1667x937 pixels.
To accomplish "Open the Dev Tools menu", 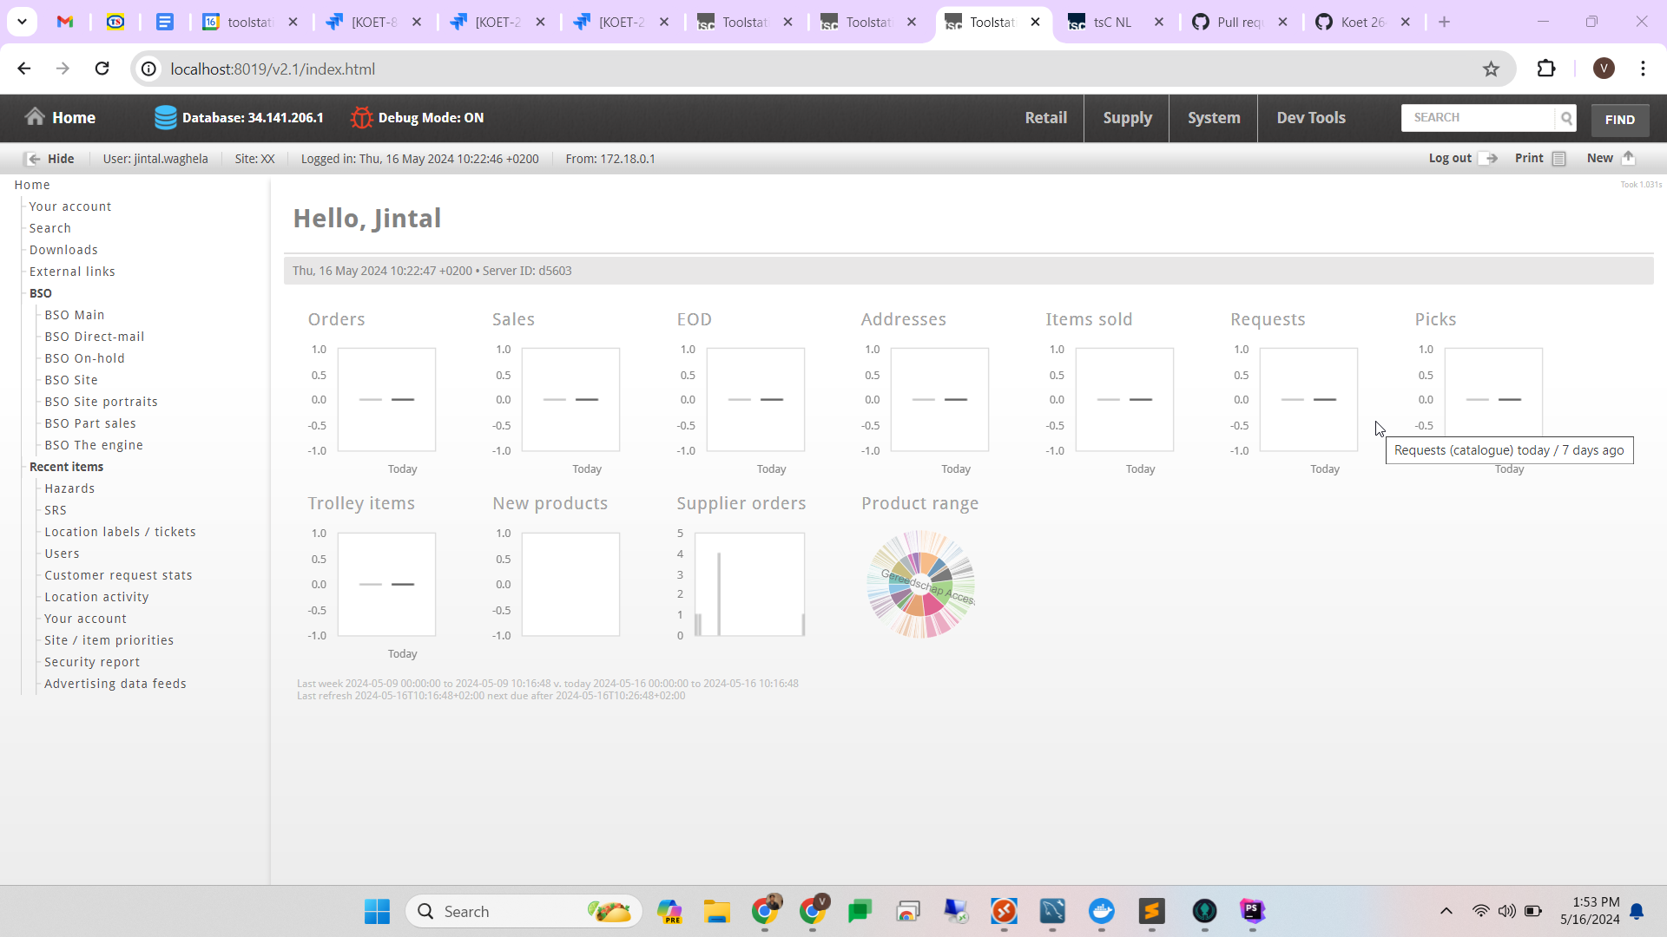I will pos(1311,117).
